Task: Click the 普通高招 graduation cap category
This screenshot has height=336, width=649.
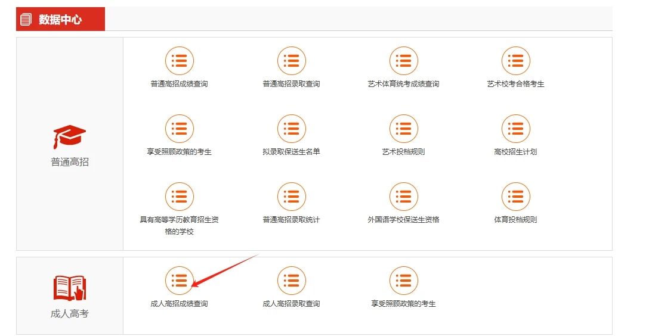Action: click(70, 138)
